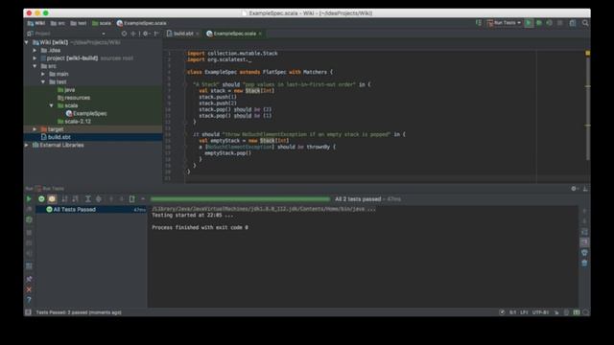This screenshot has height=345, width=614.
Task: Debug Run Tests using toolbar bug icon
Action: (539, 23)
